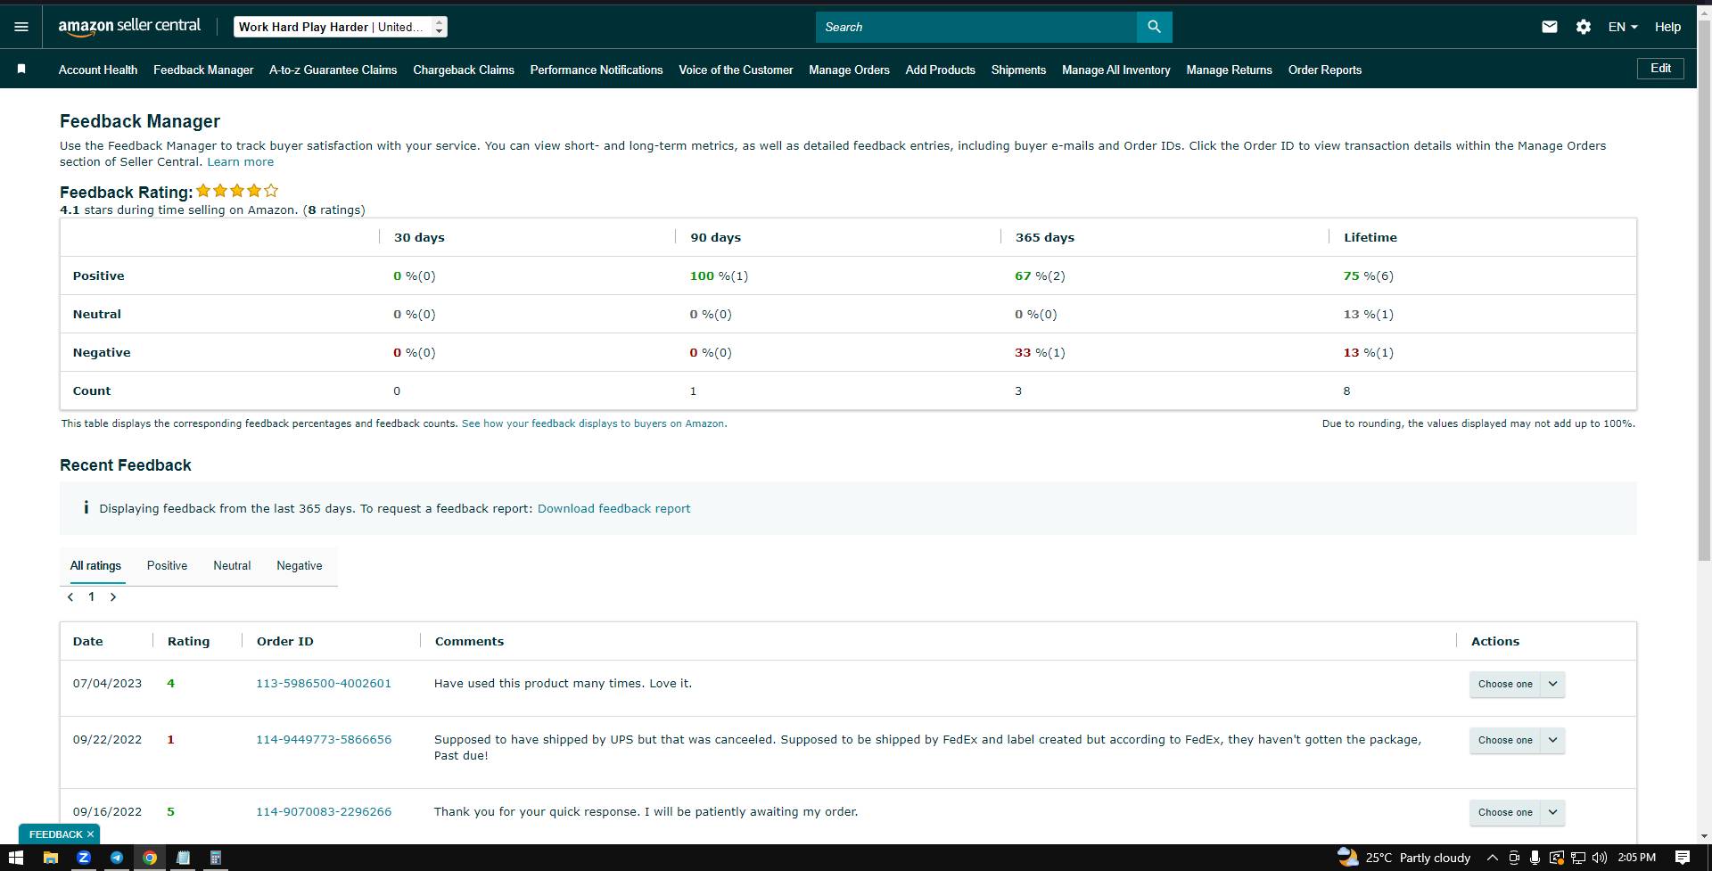Open Calculator from taskbar

(215, 858)
